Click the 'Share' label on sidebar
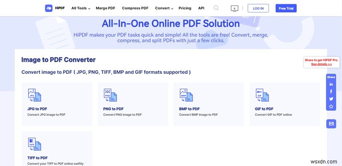Viewport: 342px width, 166px height. point(331,77)
